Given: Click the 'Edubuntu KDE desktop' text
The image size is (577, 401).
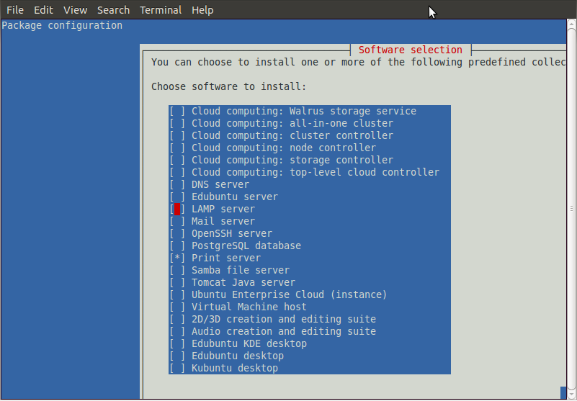Looking at the screenshot, I should [249, 343].
